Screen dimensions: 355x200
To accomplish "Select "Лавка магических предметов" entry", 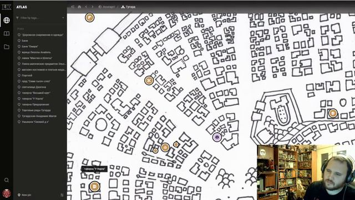I will point(42,64).
